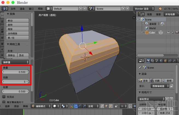Toggle Cube selectability cursor icon

173,32
